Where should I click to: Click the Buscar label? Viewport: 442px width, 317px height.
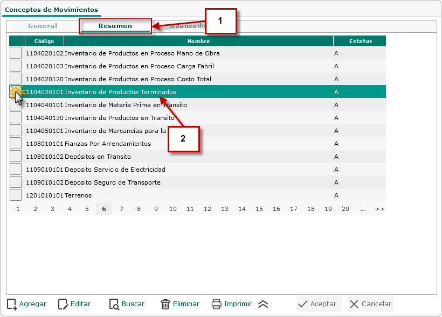click(x=133, y=304)
